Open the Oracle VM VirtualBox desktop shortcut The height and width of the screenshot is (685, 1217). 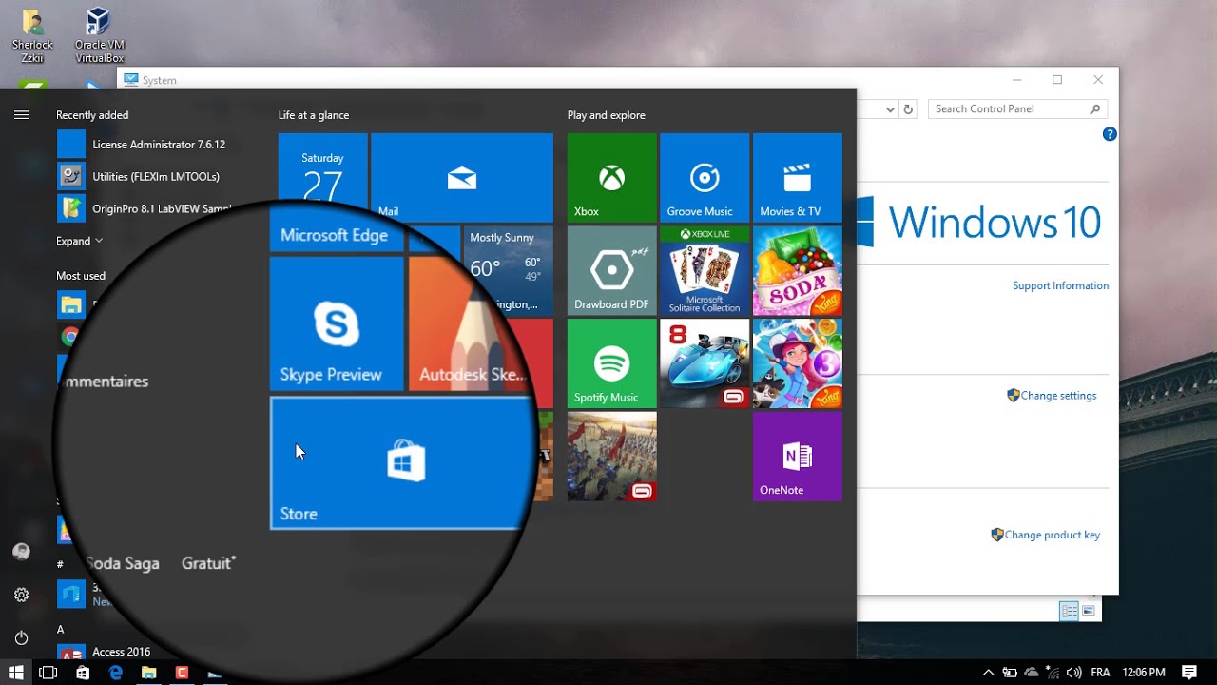click(99, 35)
